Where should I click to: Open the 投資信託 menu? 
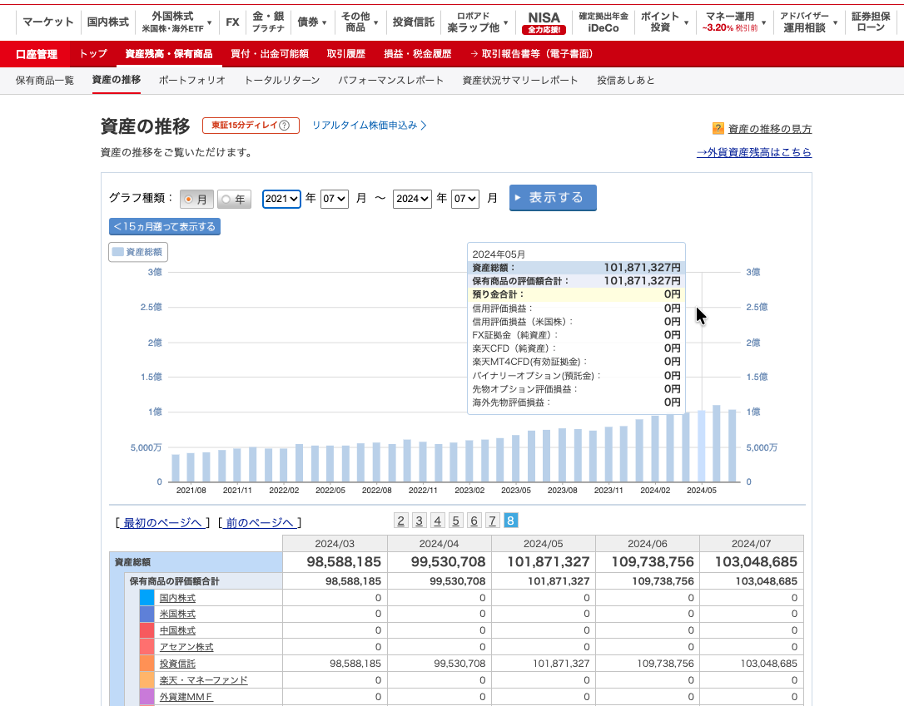pos(413,22)
